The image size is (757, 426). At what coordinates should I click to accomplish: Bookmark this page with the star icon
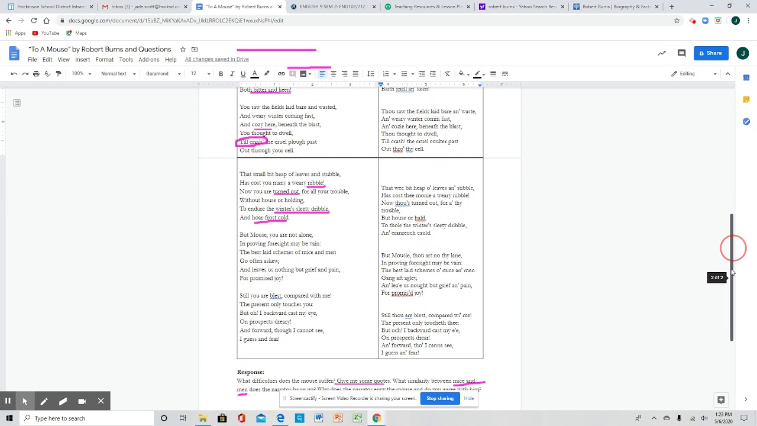pos(677,21)
